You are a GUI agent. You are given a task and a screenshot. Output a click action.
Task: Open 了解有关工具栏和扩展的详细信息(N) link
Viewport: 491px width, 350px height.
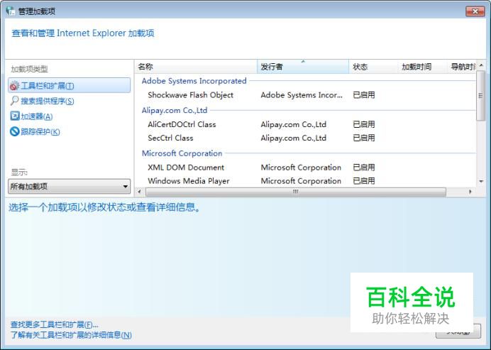tap(71, 335)
